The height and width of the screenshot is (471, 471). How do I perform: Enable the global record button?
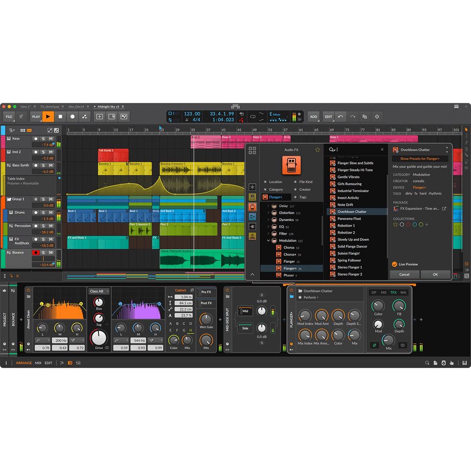click(73, 116)
